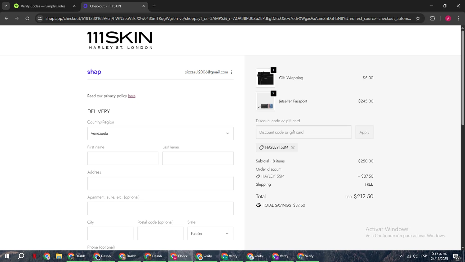Screen dimensions: 465x262
Task: Open the Country/Region dropdown showing Venezuela
Action: pyautogui.click(x=160, y=133)
